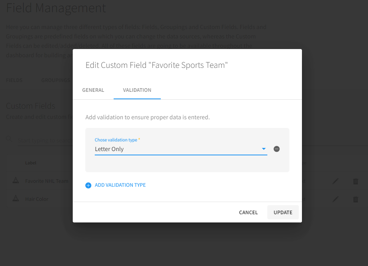368x266 pixels.
Task: Open the Groupings tab on the page
Action: click(x=55, y=80)
